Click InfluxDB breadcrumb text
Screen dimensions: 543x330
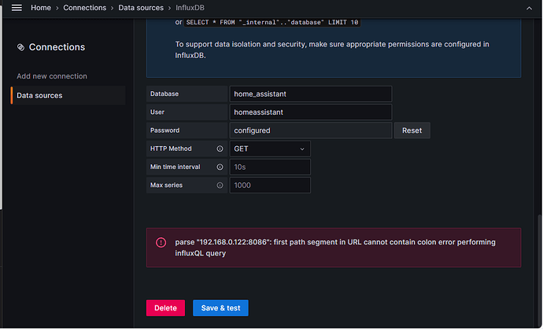pos(190,8)
